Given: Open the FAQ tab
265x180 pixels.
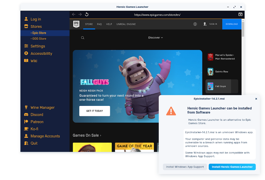Looking at the screenshot, I should 99,24.
